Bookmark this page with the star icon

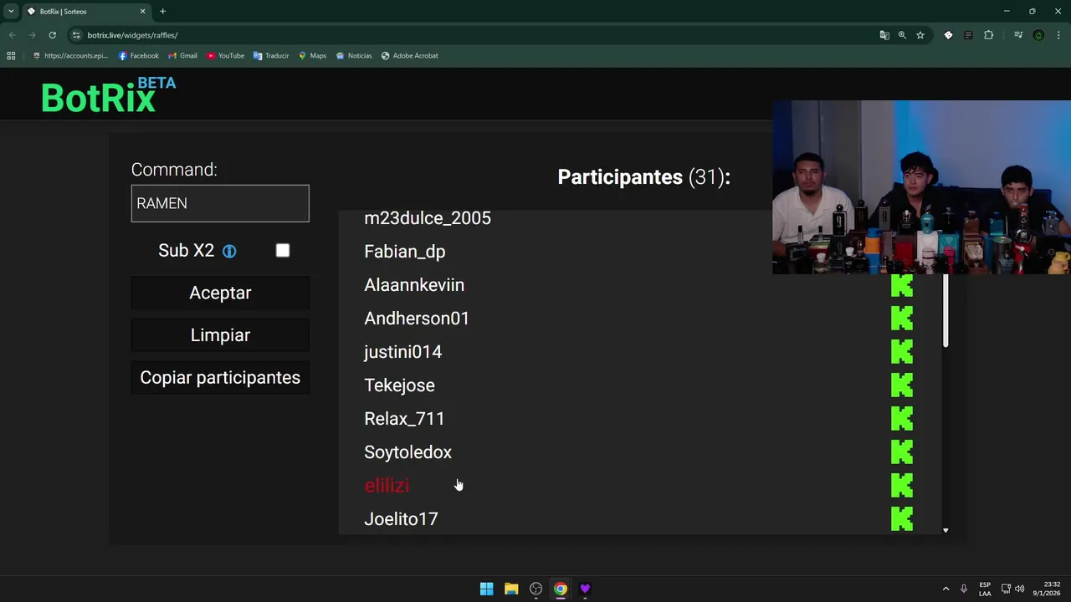(920, 35)
